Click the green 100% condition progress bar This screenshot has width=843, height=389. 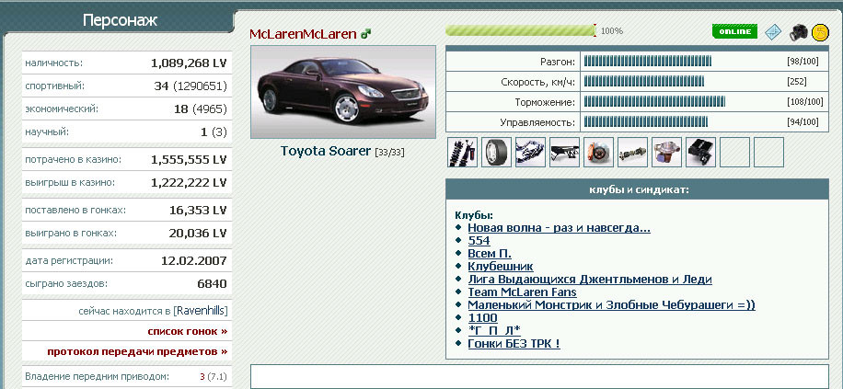click(x=520, y=31)
